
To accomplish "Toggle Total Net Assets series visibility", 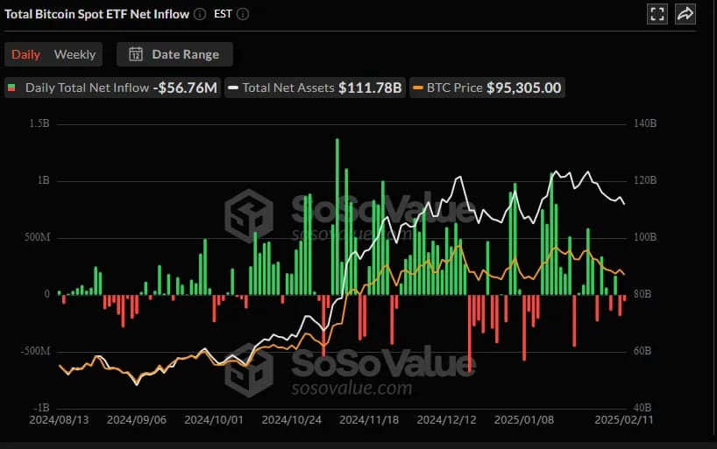I will click(x=315, y=88).
